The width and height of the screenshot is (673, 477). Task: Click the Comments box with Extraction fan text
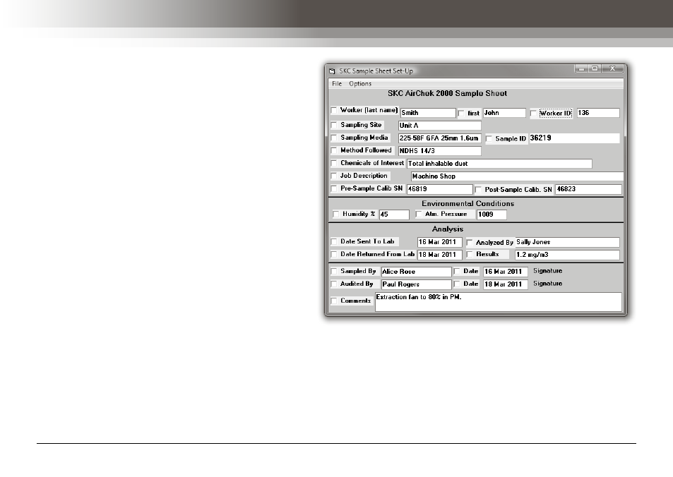[499, 302]
